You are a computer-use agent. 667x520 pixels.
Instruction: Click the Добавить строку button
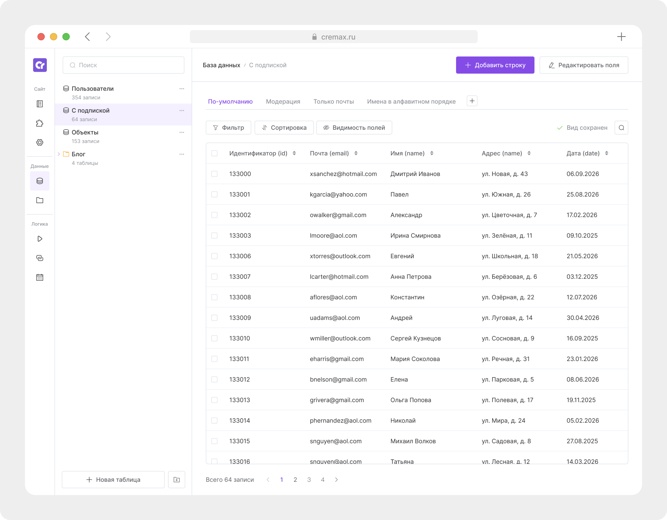pos(495,65)
